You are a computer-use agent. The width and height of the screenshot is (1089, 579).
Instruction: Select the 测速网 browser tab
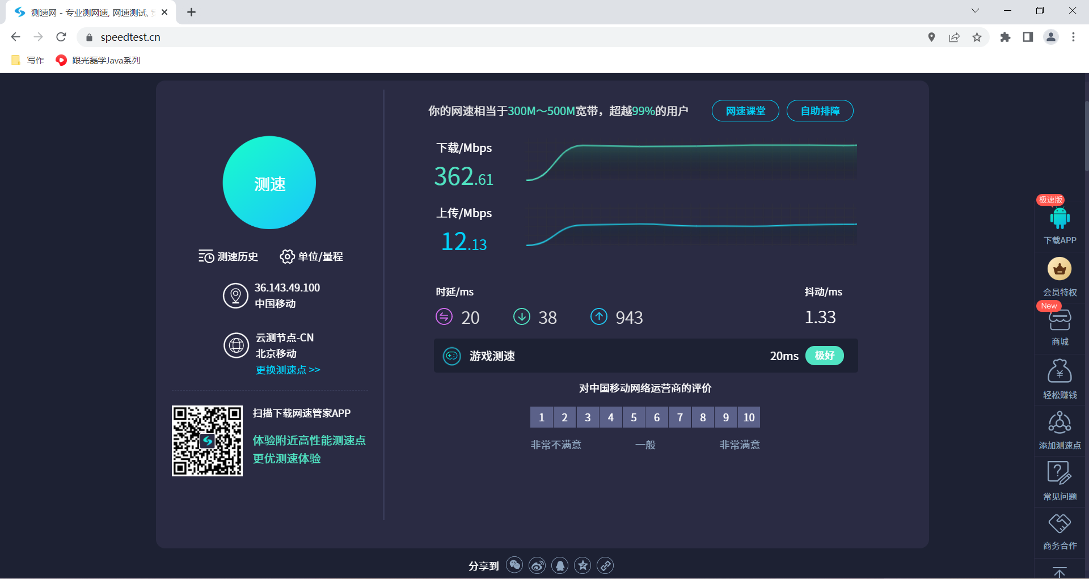coord(91,12)
